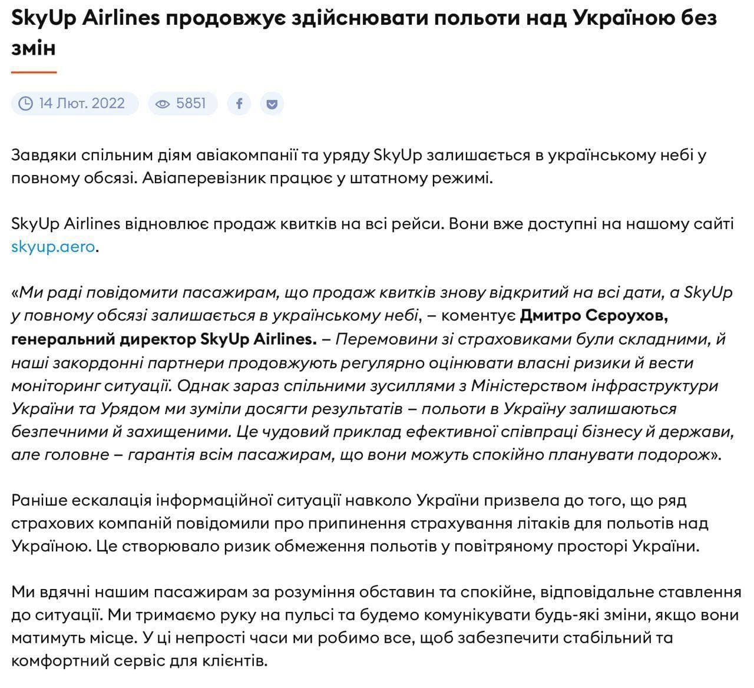Screen dimensions: 754x688
Task: Click the clock icon beside the date
Action: click(x=25, y=104)
